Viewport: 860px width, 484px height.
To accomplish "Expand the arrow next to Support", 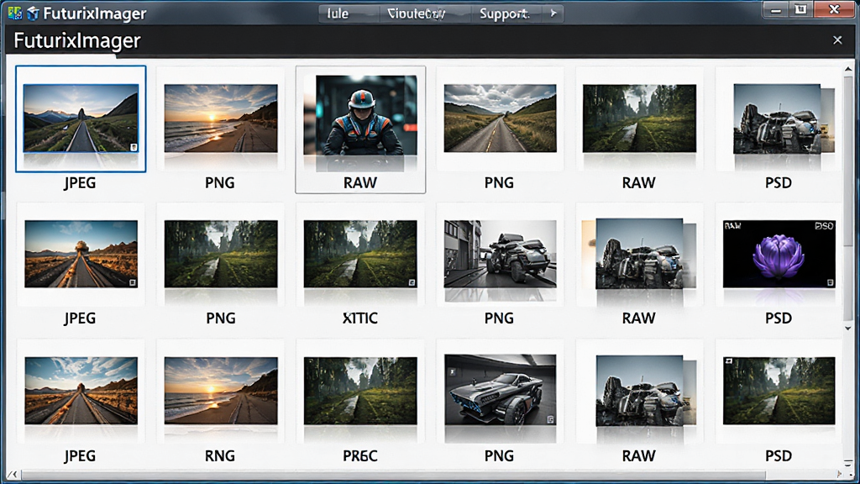I will (553, 13).
